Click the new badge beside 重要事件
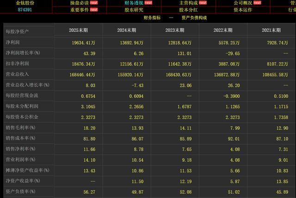 tap(94, 10)
